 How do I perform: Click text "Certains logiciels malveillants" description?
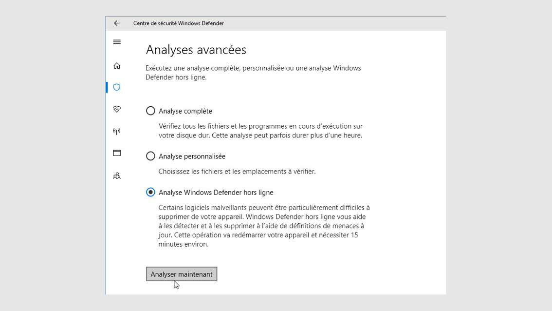[x=264, y=226]
